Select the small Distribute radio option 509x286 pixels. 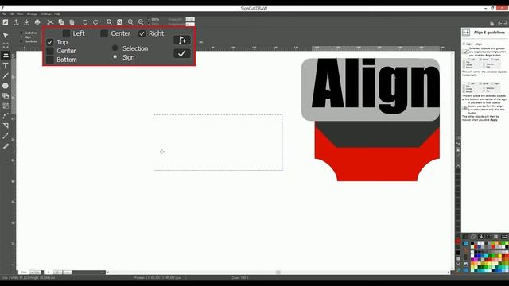click(21, 41)
